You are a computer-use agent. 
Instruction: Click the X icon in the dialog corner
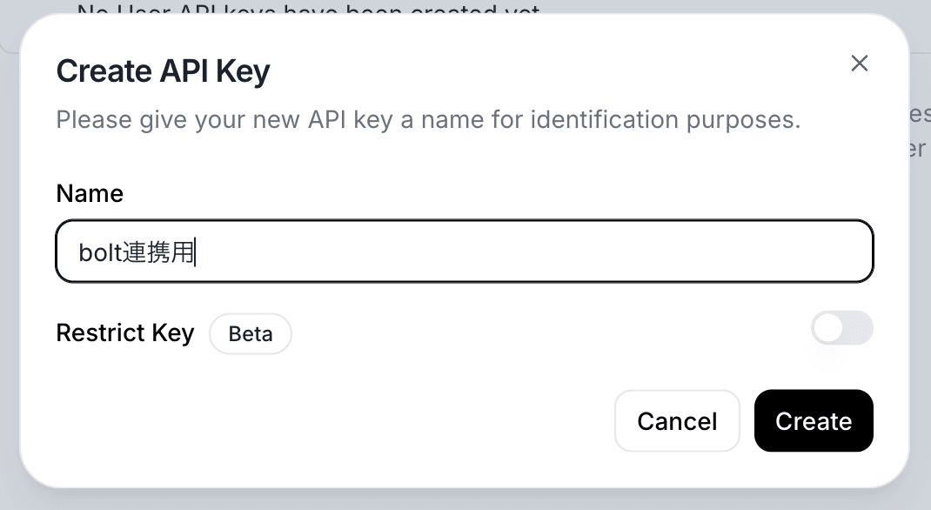[860, 63]
